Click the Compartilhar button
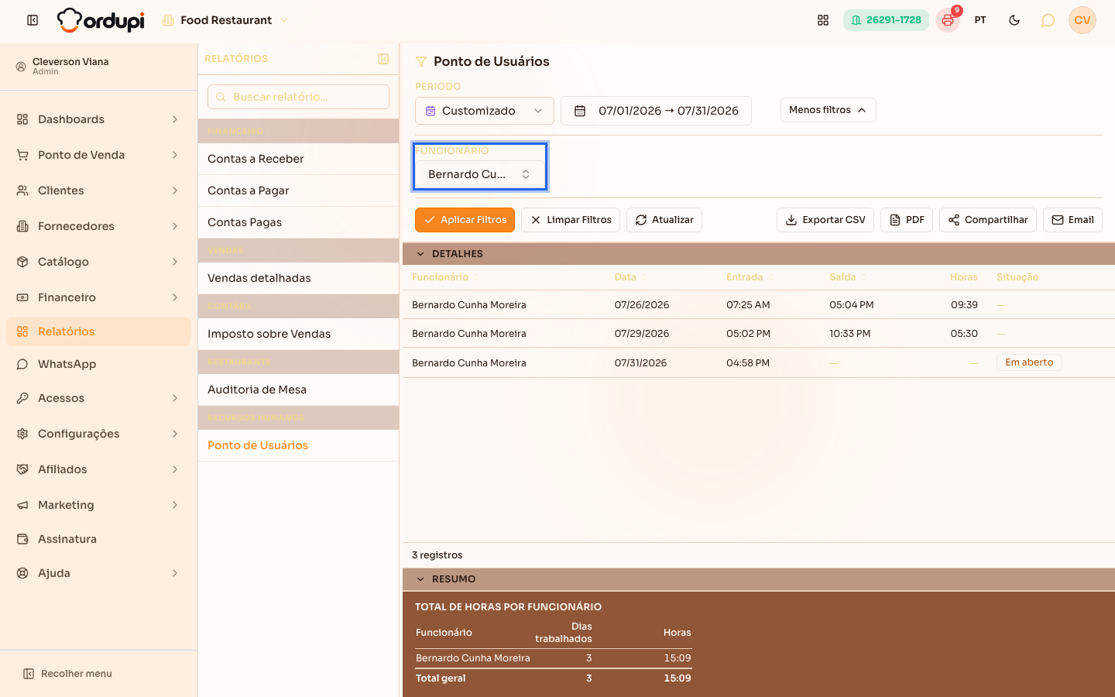 point(988,220)
